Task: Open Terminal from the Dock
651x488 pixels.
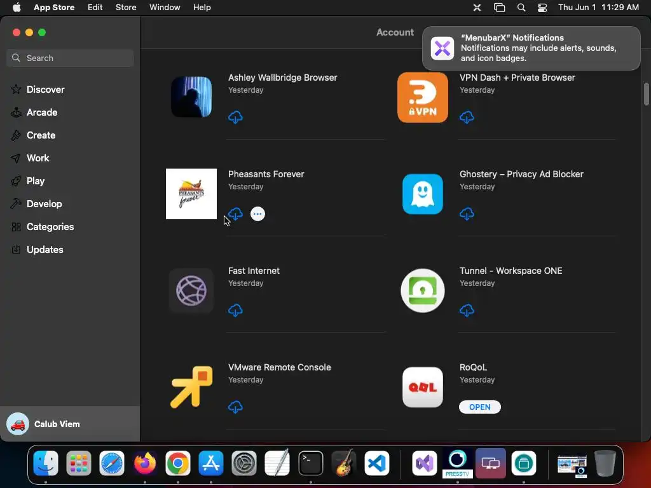Action: 310,463
